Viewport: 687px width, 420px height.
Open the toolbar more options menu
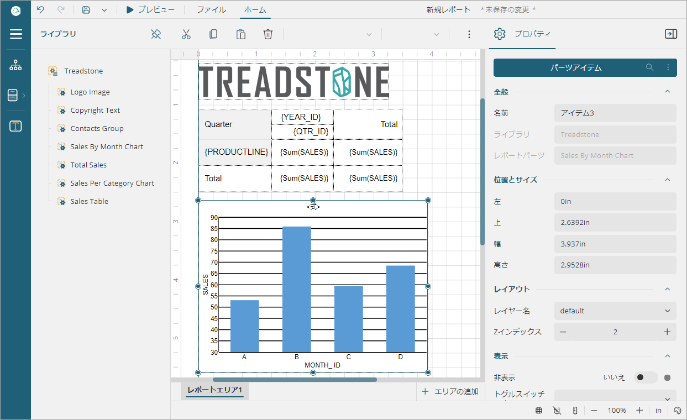(x=469, y=34)
